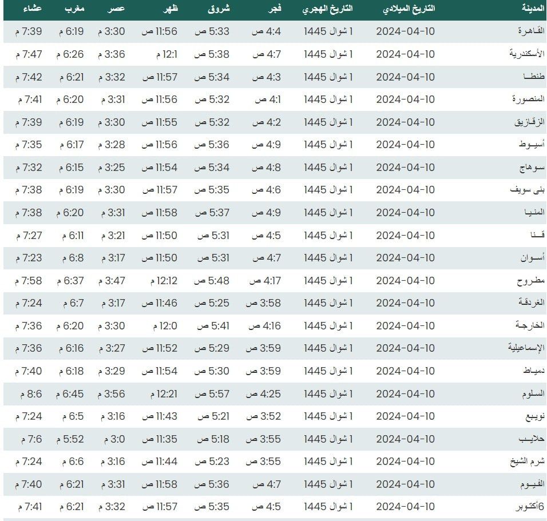Select the الأسكندرية city row label
Screen dimensions: 547x521
tap(526, 54)
